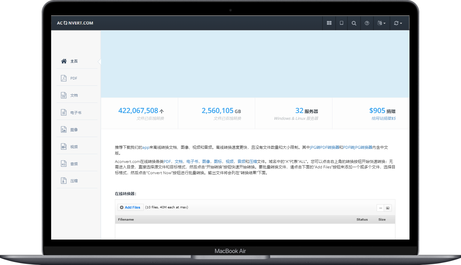Switch uploader to list view icon
Viewport: 461px width, 265px height.
point(381,208)
